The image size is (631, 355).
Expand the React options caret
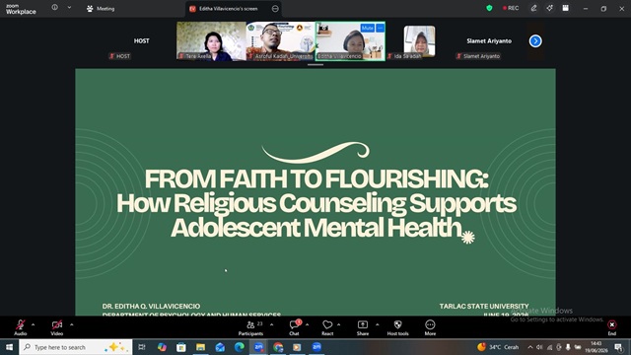pyautogui.click(x=338, y=324)
